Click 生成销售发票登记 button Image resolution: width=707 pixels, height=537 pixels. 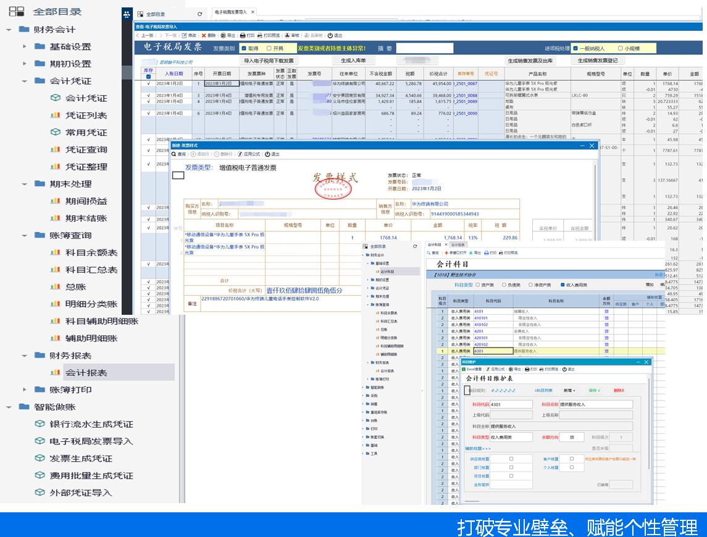coord(598,61)
